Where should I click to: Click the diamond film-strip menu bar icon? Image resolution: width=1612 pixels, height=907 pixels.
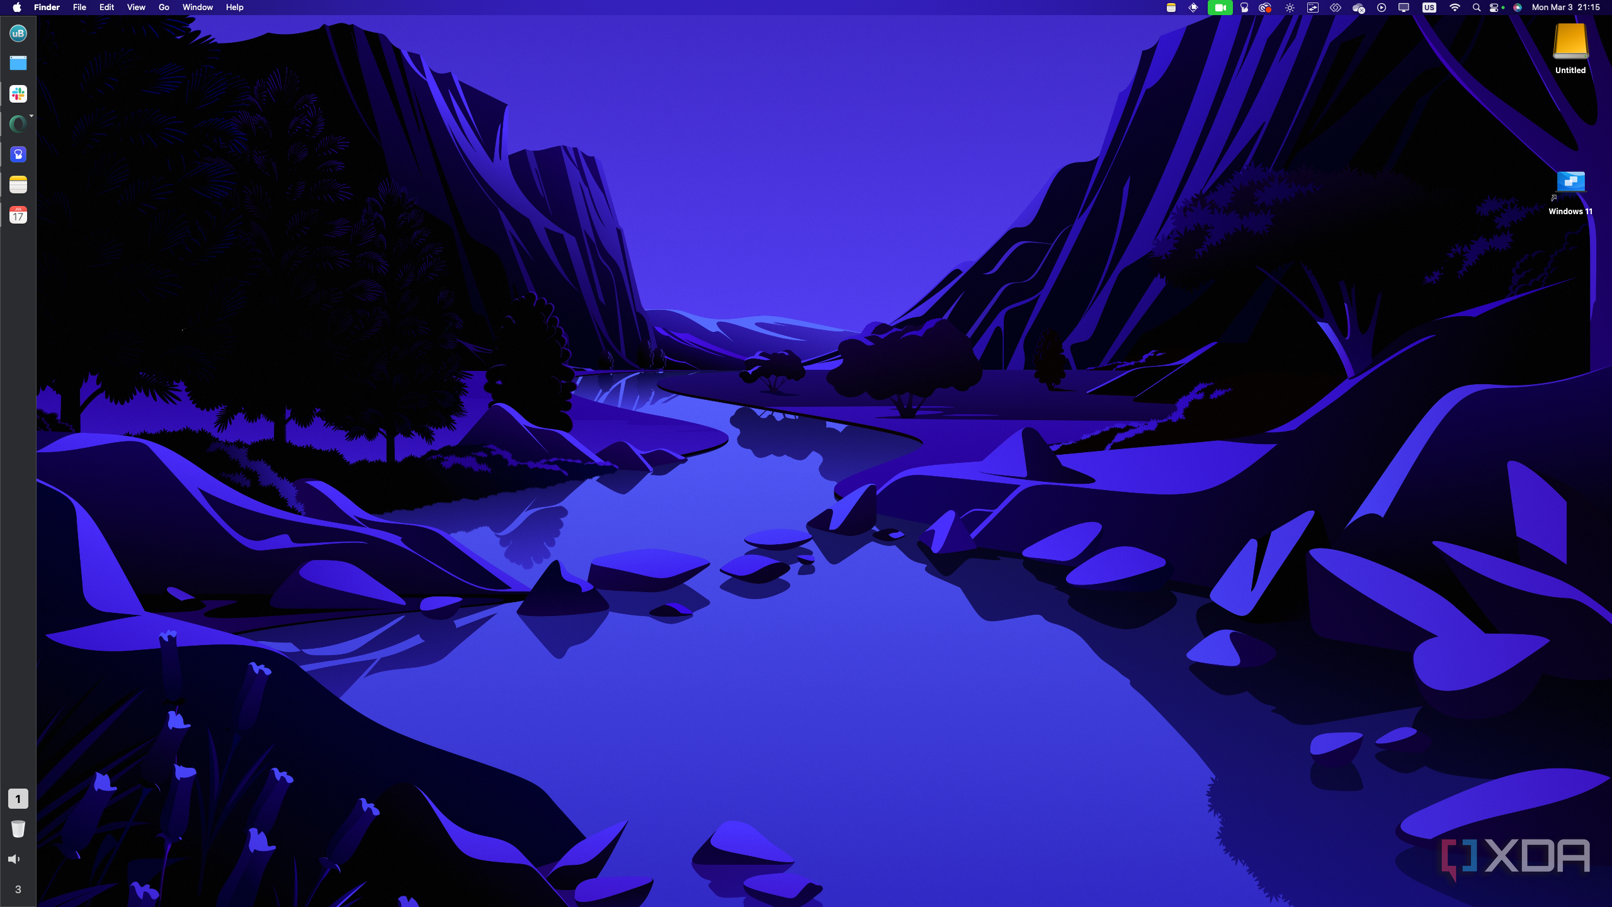[1193, 8]
